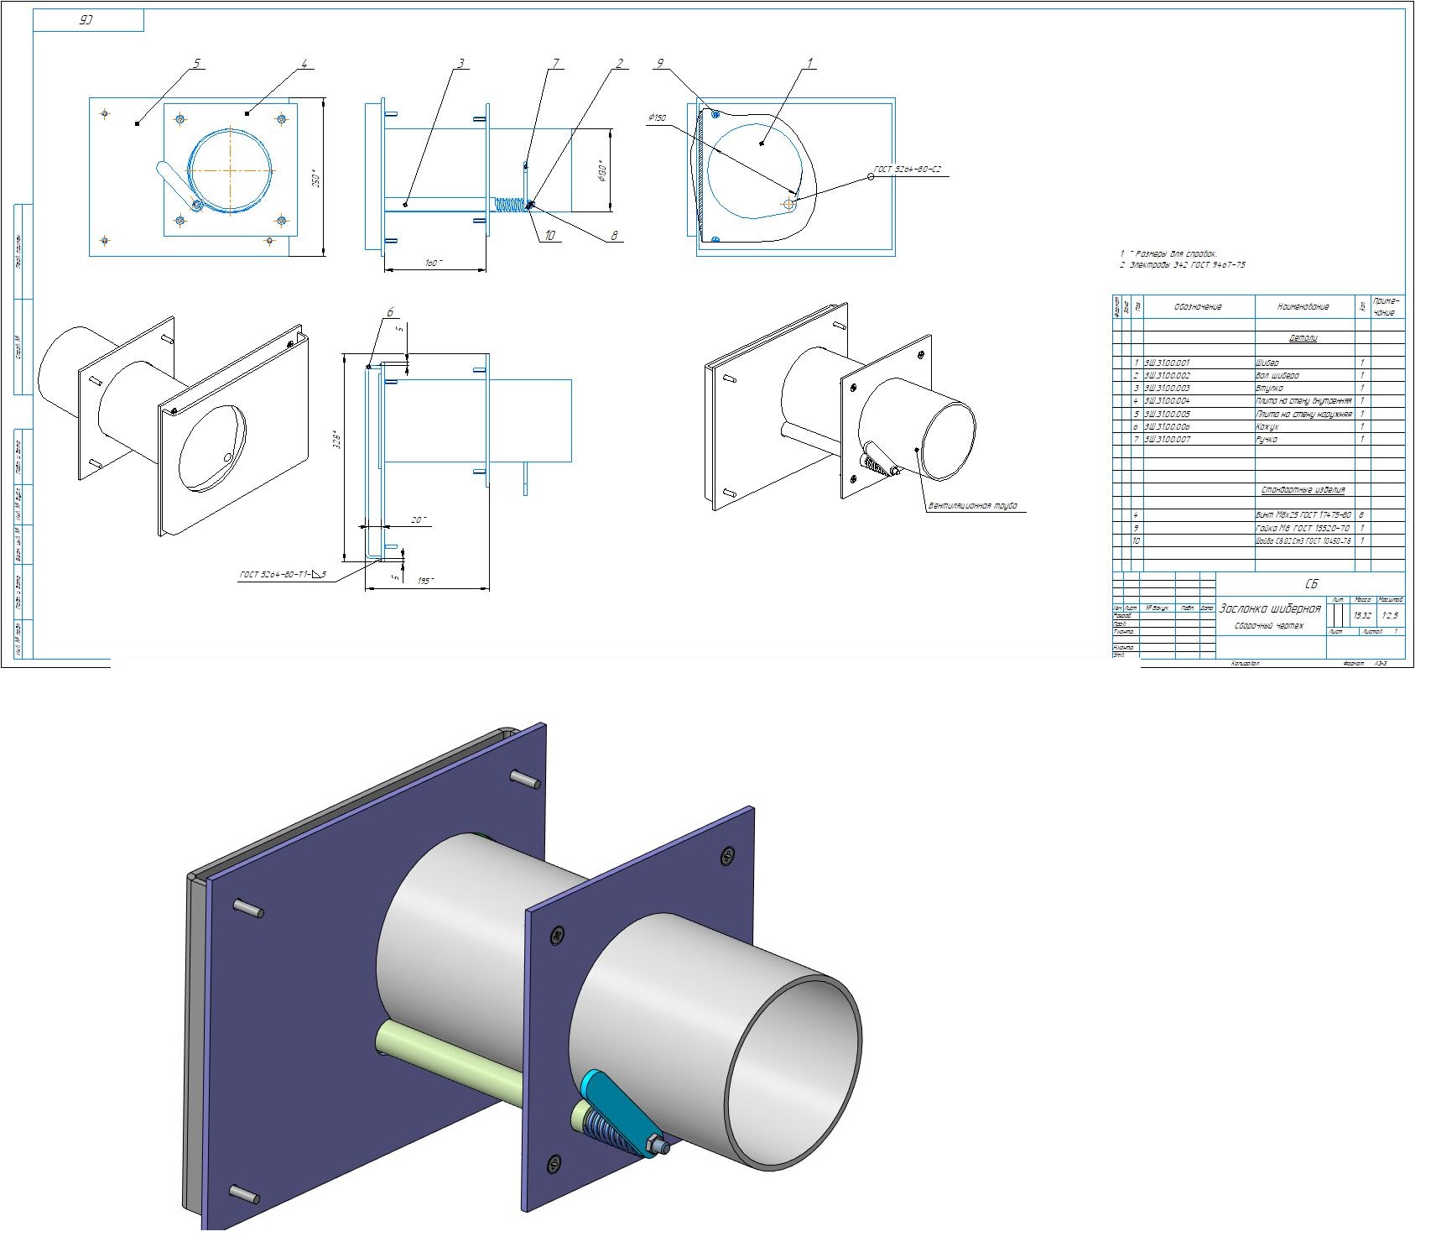The width and height of the screenshot is (1436, 1242).
Task: Select note '1 * Размеры для справок.'
Action: pos(1168,253)
